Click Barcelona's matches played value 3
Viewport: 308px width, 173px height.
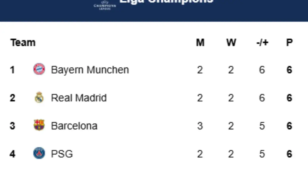pos(200,126)
